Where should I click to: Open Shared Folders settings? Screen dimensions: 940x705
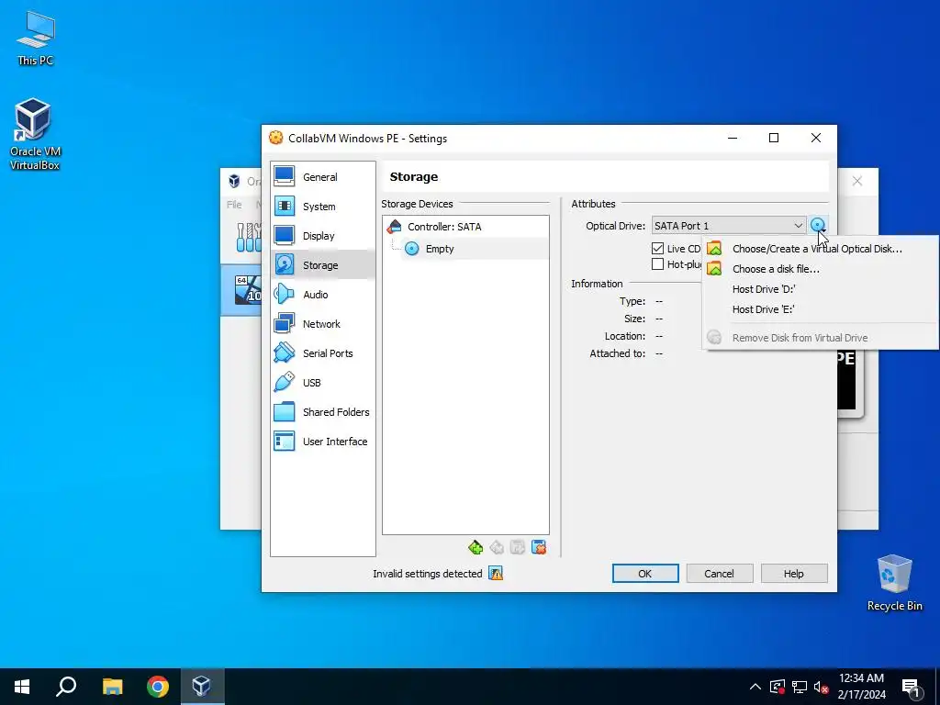pyautogui.click(x=322, y=412)
